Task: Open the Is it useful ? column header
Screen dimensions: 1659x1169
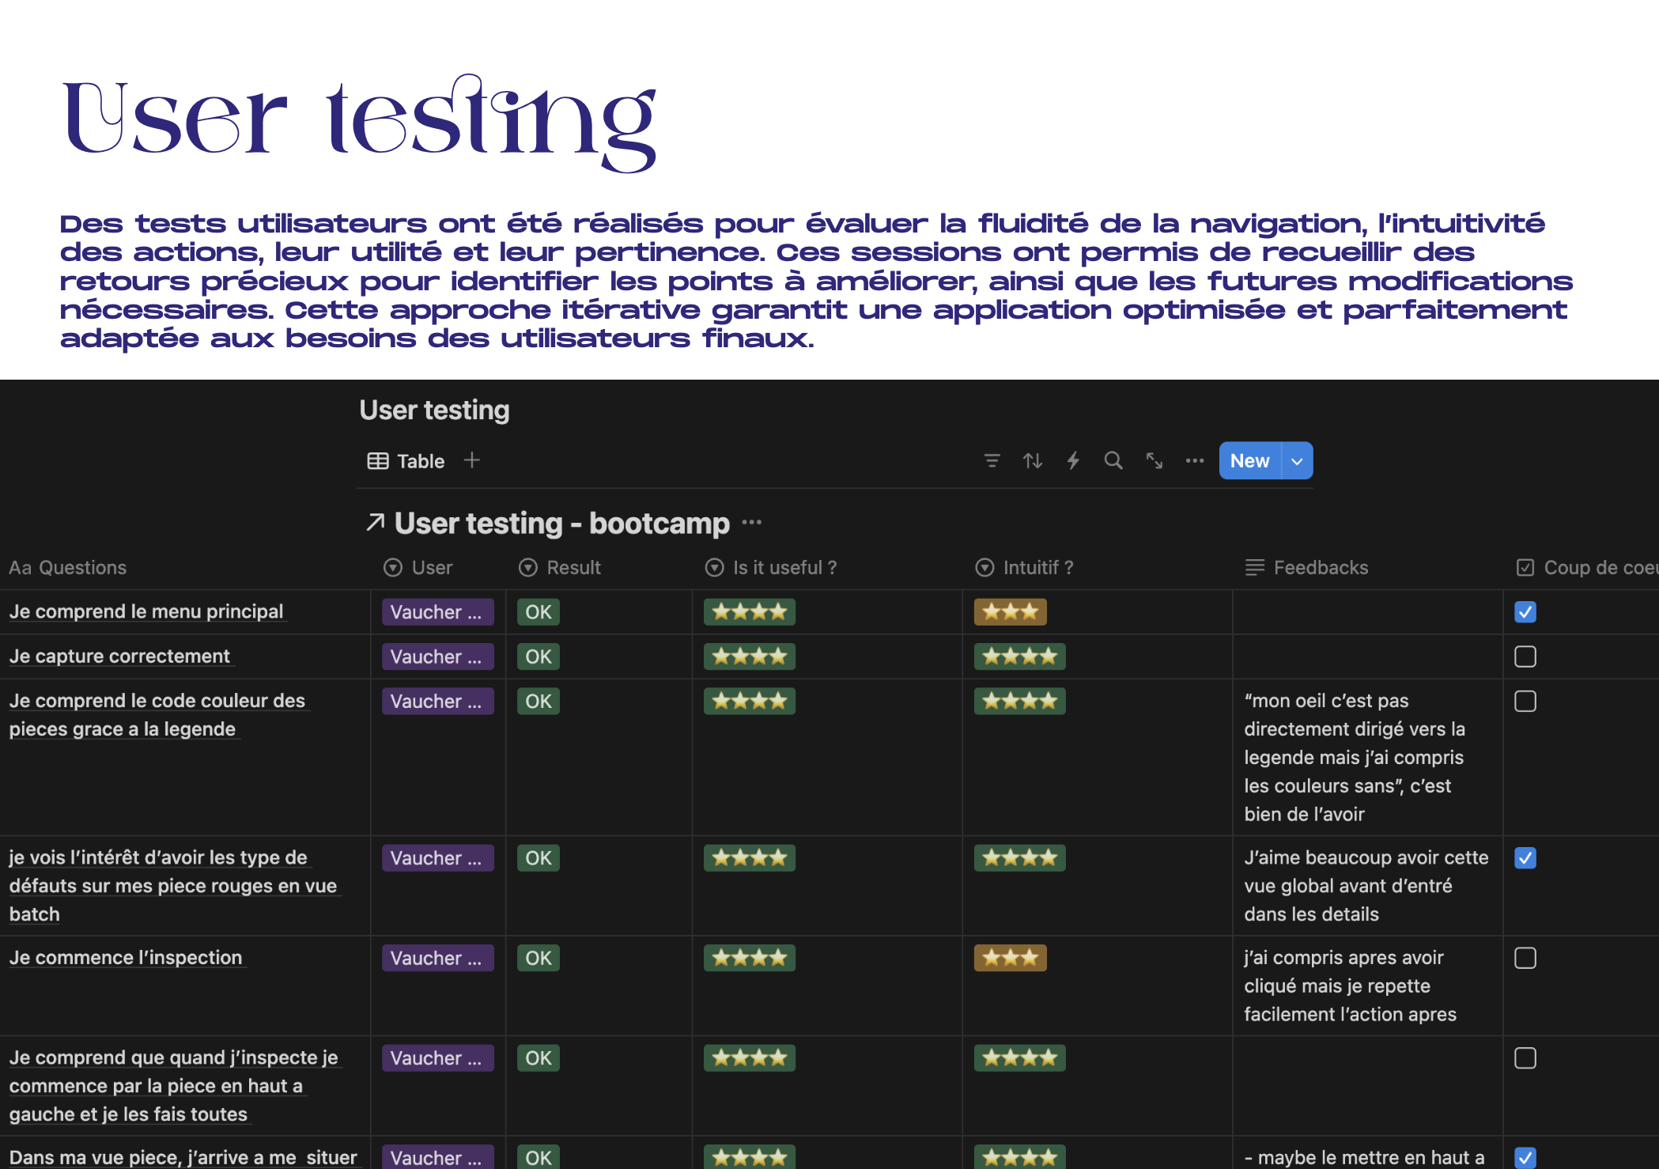Action: click(x=771, y=568)
